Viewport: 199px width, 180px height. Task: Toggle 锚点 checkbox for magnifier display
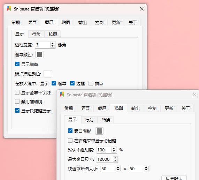(91, 83)
